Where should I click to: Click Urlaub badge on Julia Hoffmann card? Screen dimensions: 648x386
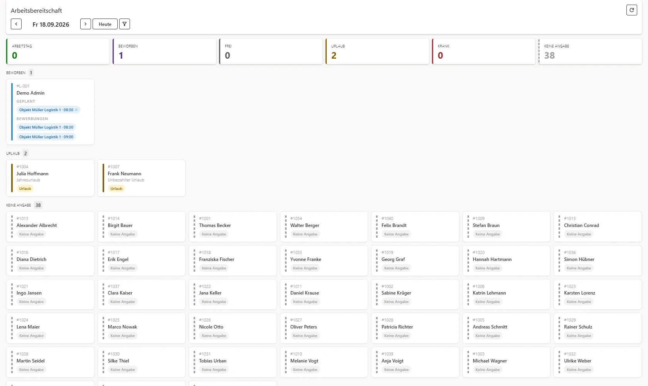pos(25,189)
